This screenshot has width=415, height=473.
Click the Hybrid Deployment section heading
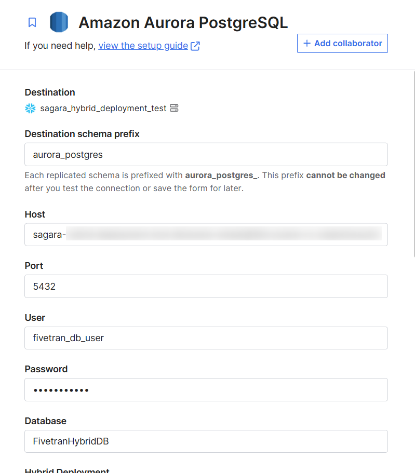point(67,470)
